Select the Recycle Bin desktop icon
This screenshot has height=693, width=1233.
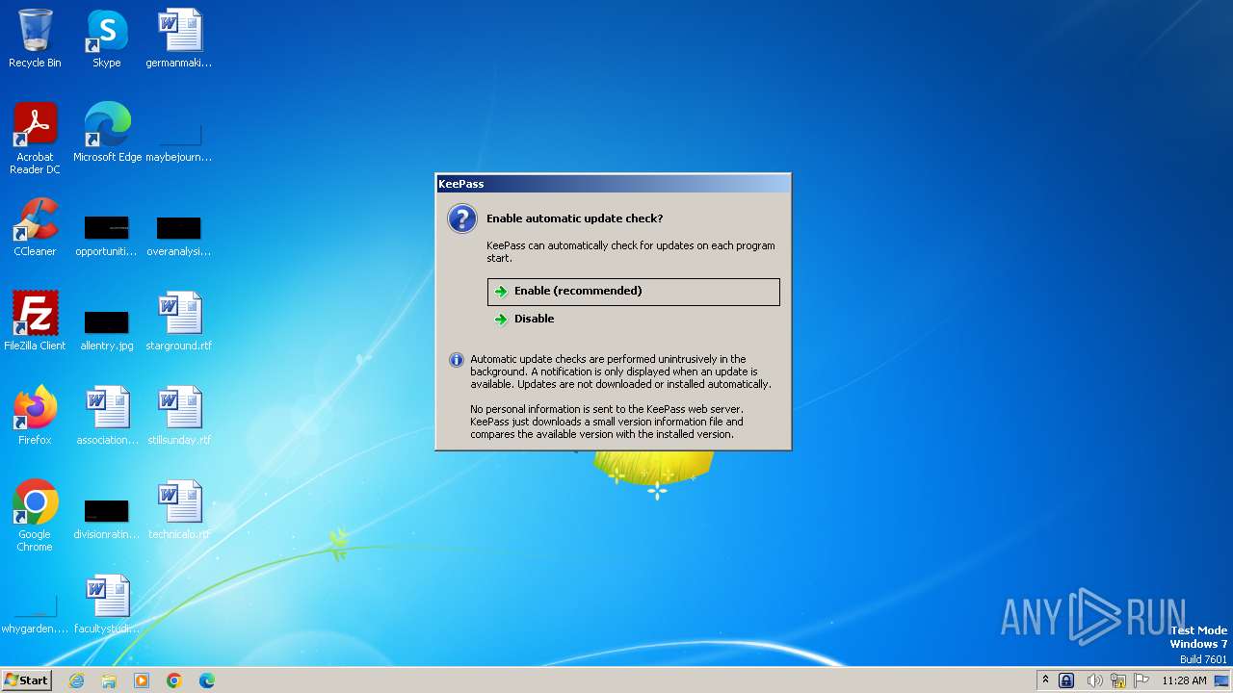[35, 38]
